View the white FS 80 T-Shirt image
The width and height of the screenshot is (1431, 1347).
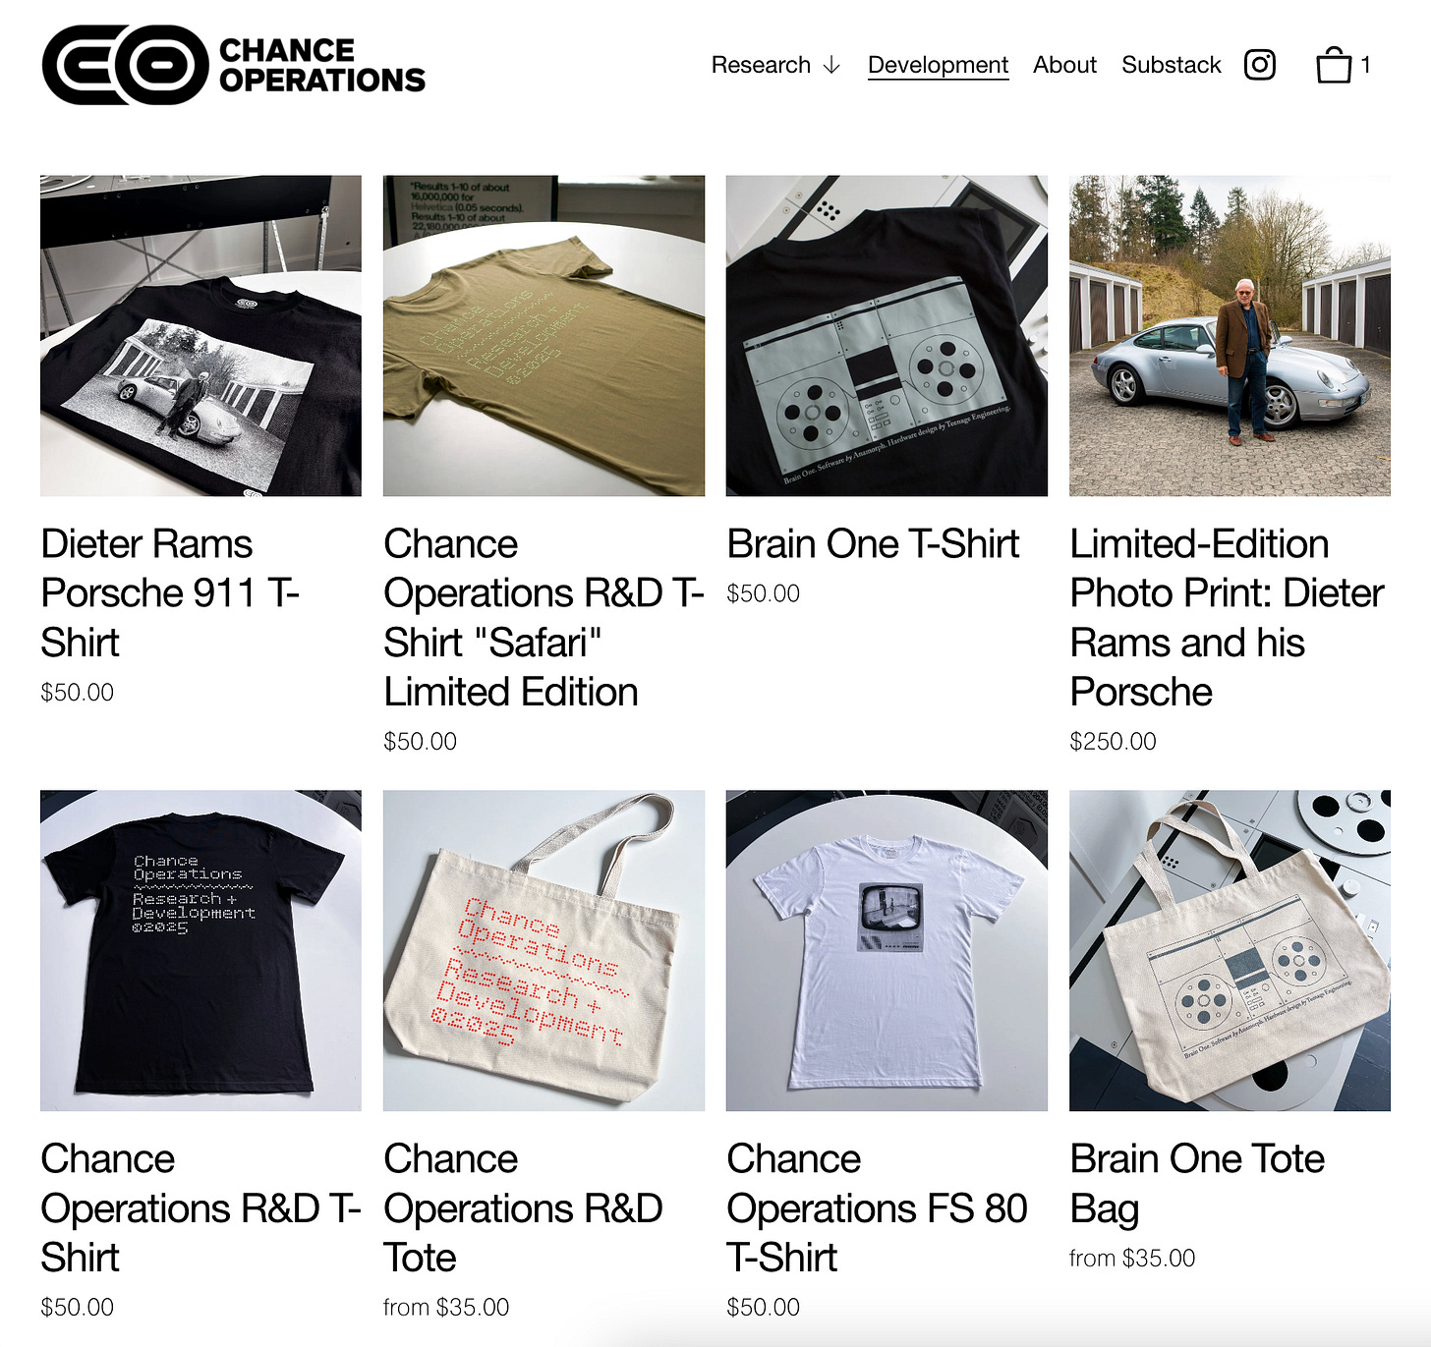click(887, 950)
